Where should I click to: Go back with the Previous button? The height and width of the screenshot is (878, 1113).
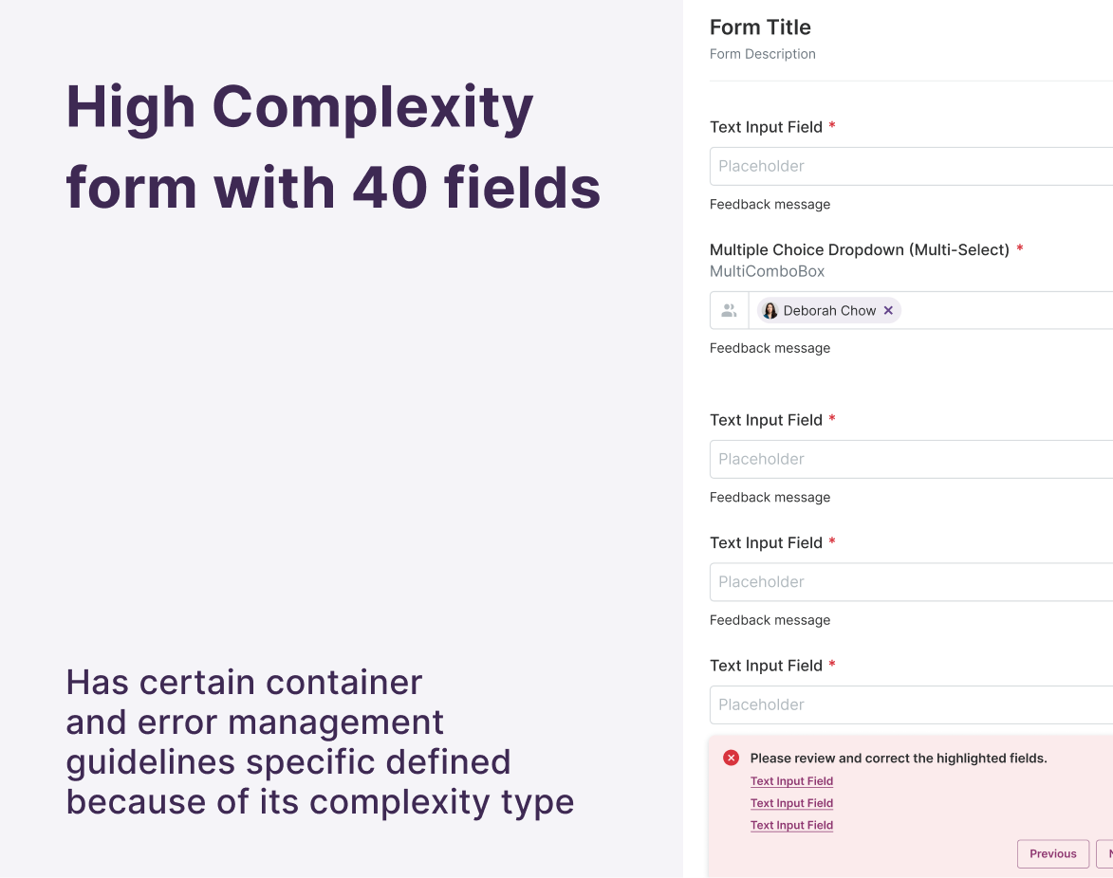point(1052,854)
